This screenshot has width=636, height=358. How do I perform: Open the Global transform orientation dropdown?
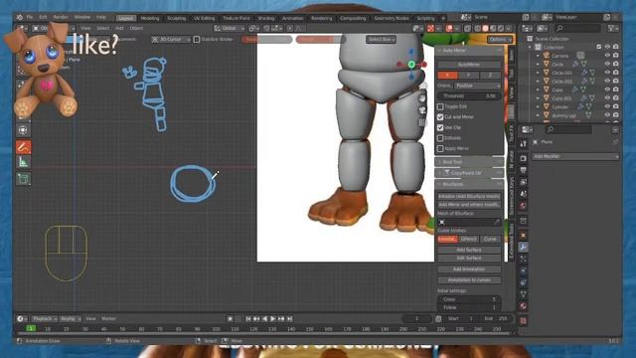click(230, 28)
